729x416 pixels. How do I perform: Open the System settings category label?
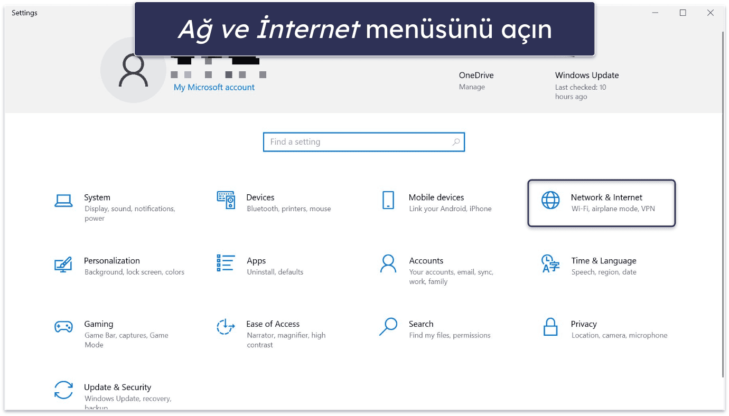[x=97, y=197]
